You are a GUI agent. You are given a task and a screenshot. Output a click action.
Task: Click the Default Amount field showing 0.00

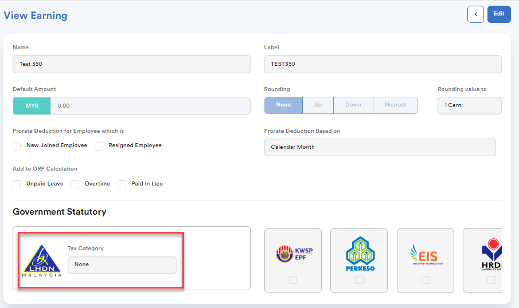point(150,106)
